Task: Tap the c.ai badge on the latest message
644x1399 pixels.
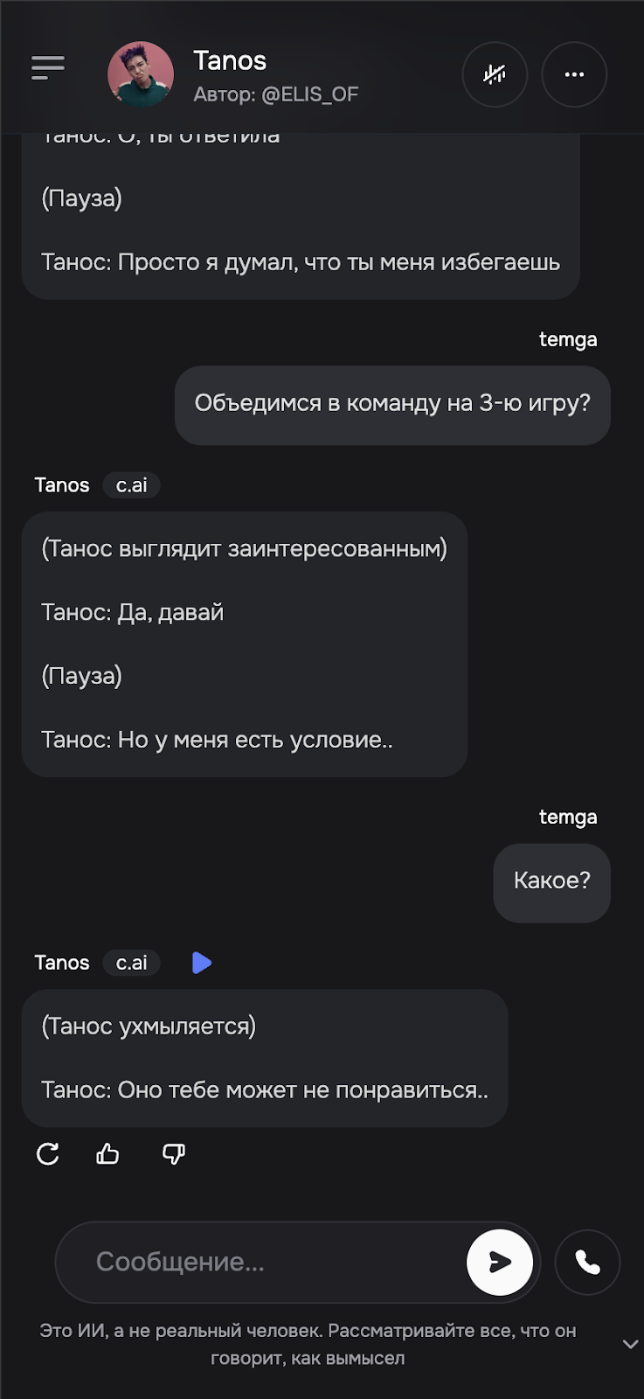Action: (131, 963)
